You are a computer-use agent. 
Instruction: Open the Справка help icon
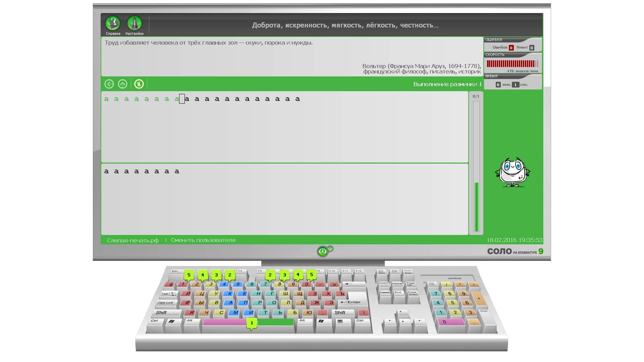pyautogui.click(x=113, y=23)
